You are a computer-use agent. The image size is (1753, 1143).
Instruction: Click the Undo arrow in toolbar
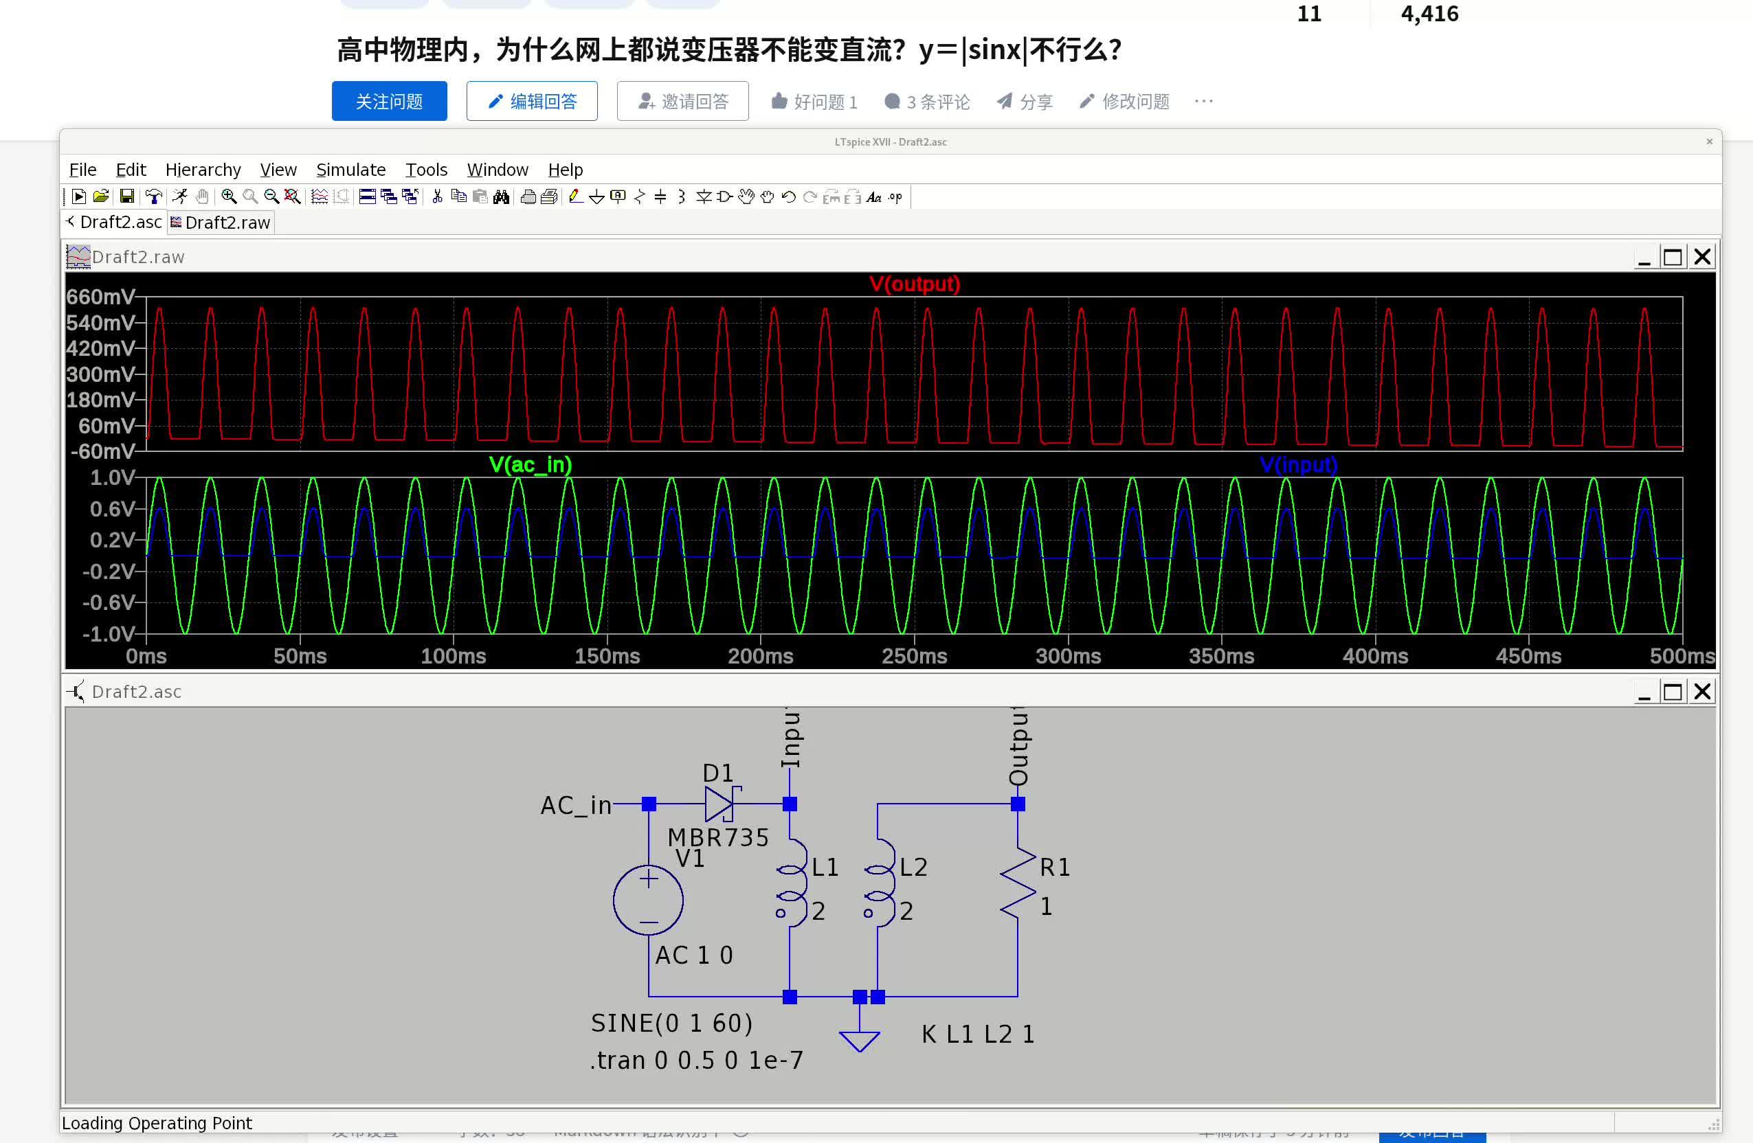[789, 196]
